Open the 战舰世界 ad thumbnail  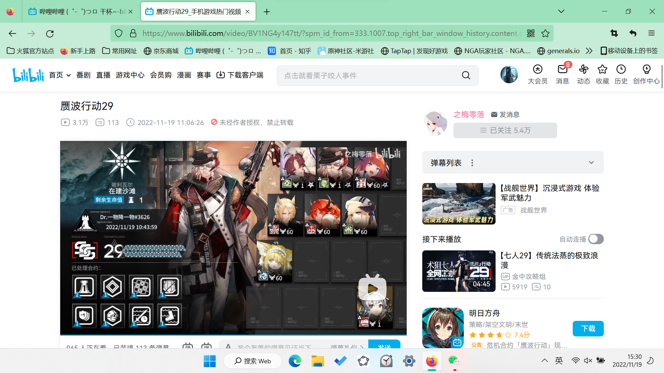click(459, 203)
